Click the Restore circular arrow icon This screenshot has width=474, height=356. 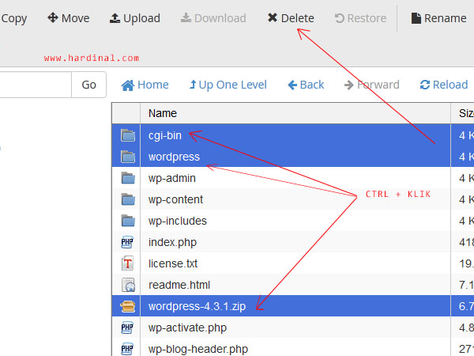(x=340, y=18)
